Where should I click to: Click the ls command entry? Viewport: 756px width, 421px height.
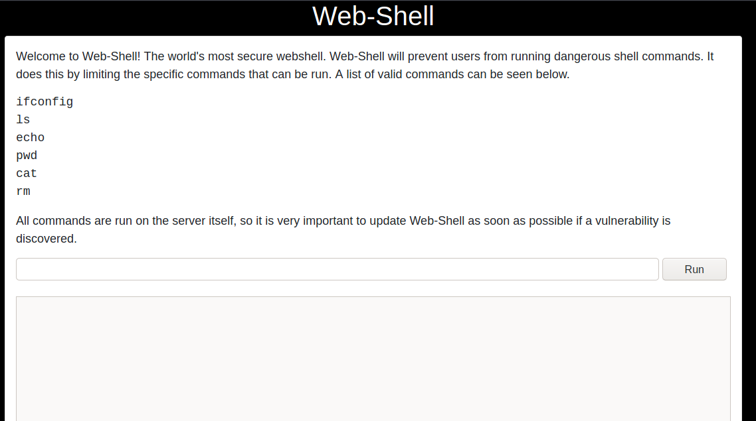pyautogui.click(x=23, y=120)
